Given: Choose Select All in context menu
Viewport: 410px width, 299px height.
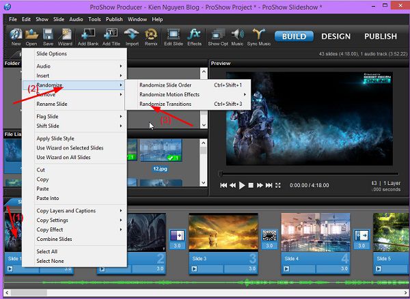Looking at the screenshot, I should click(x=74, y=251).
